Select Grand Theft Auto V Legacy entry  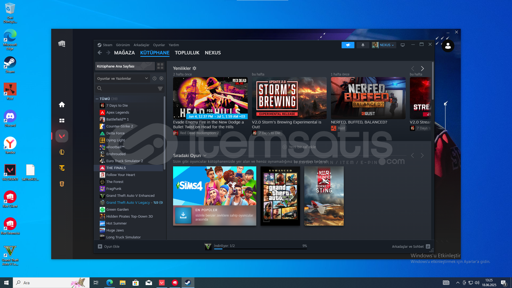click(129, 202)
